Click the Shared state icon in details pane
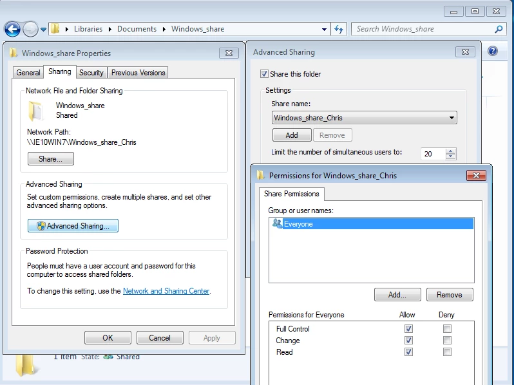 coord(108,357)
